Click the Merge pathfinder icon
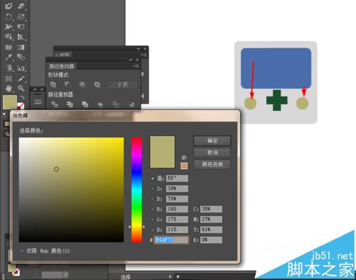The width and height of the screenshot is (356, 280). (x=85, y=104)
